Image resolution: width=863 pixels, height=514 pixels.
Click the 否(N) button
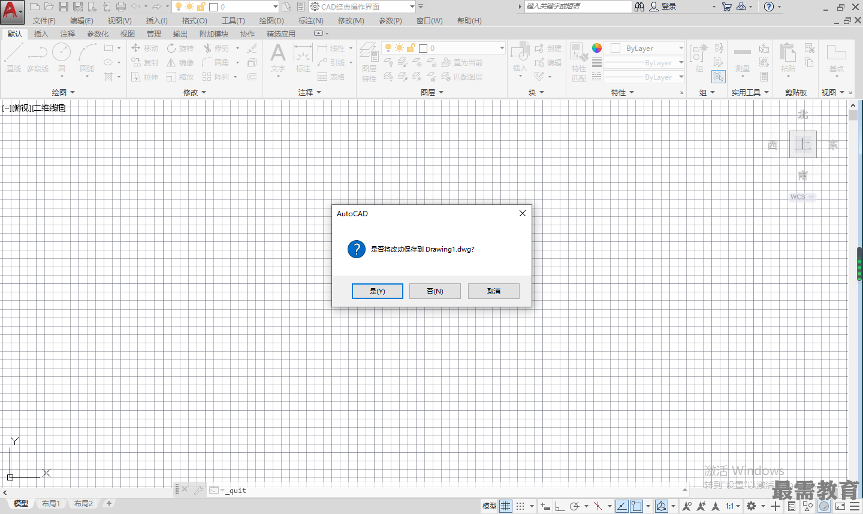tap(435, 291)
